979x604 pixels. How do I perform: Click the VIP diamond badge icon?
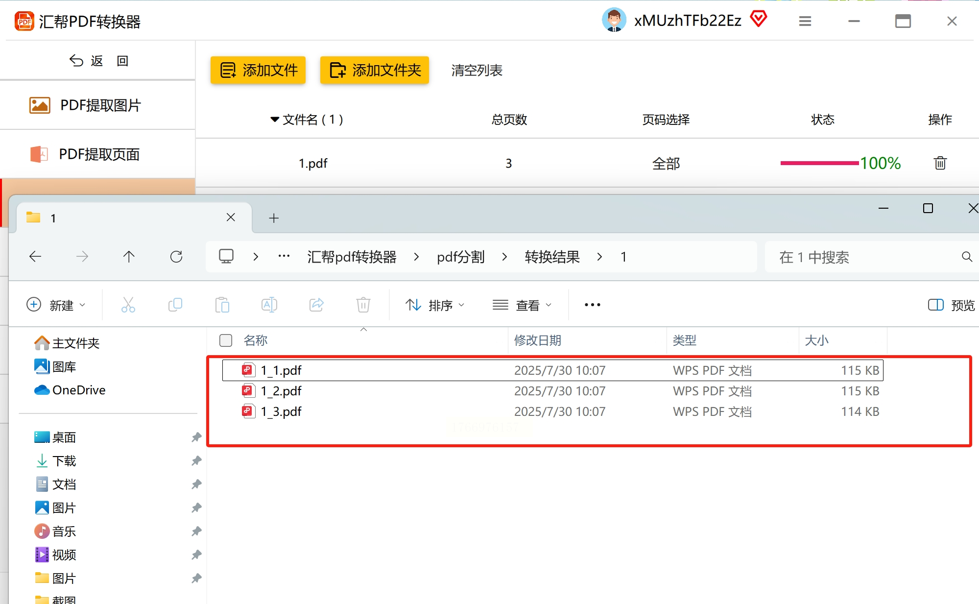(758, 20)
